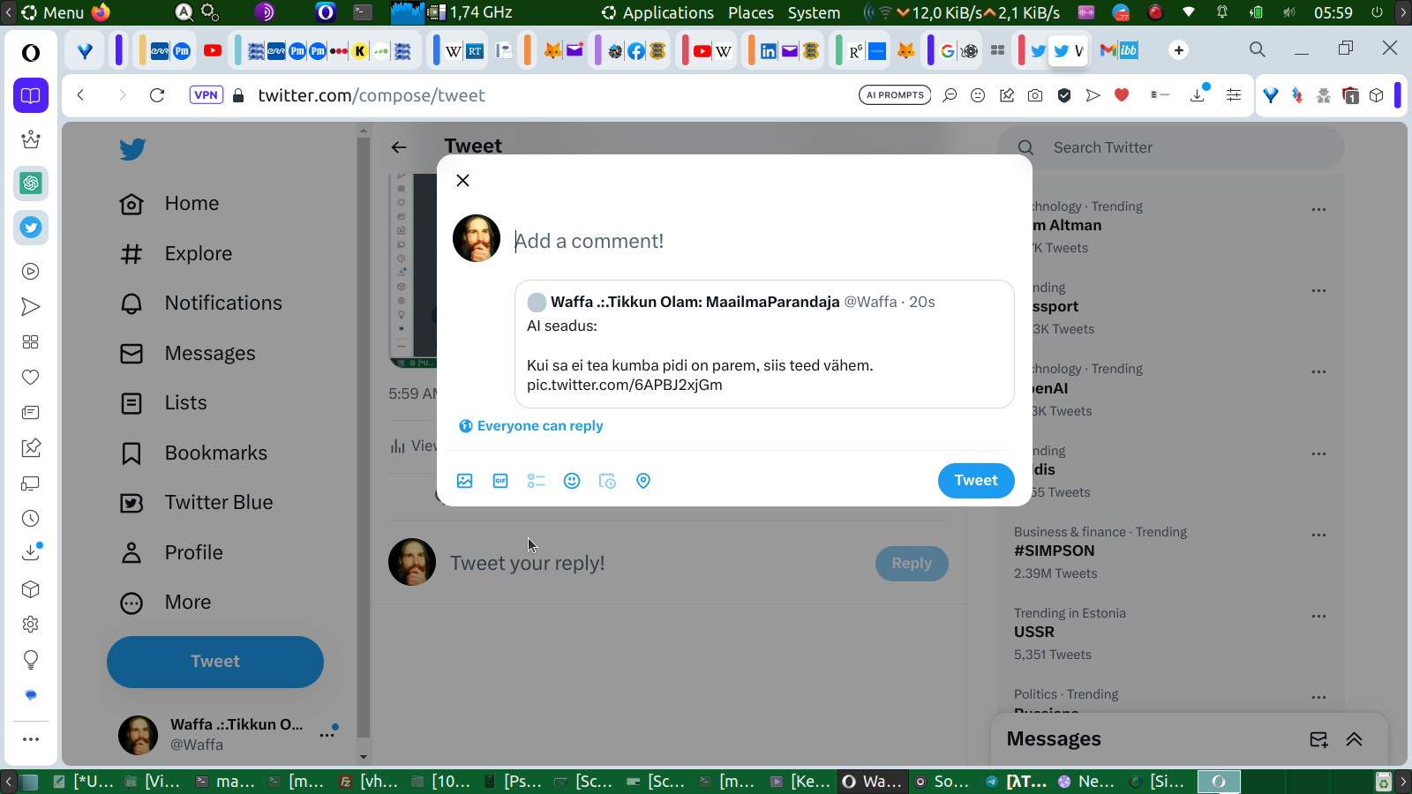The width and height of the screenshot is (1412, 794).
Task: Take a snapshot with camera icon
Action: click(1035, 95)
